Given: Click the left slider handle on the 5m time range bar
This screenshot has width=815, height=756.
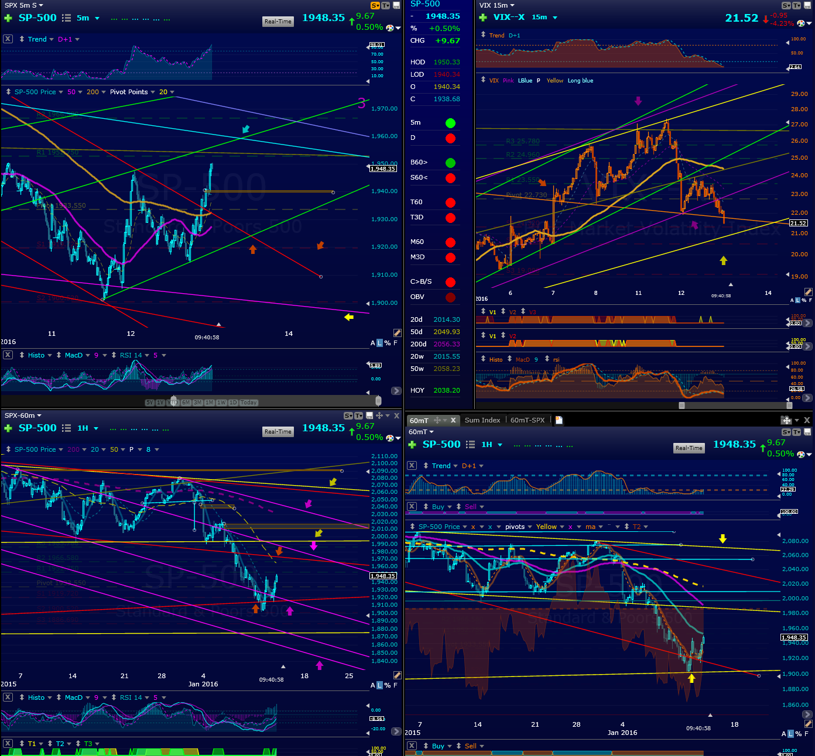Looking at the screenshot, I should (x=173, y=401).
